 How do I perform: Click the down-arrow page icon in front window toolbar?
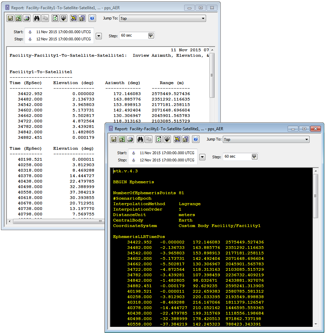(x=167, y=139)
